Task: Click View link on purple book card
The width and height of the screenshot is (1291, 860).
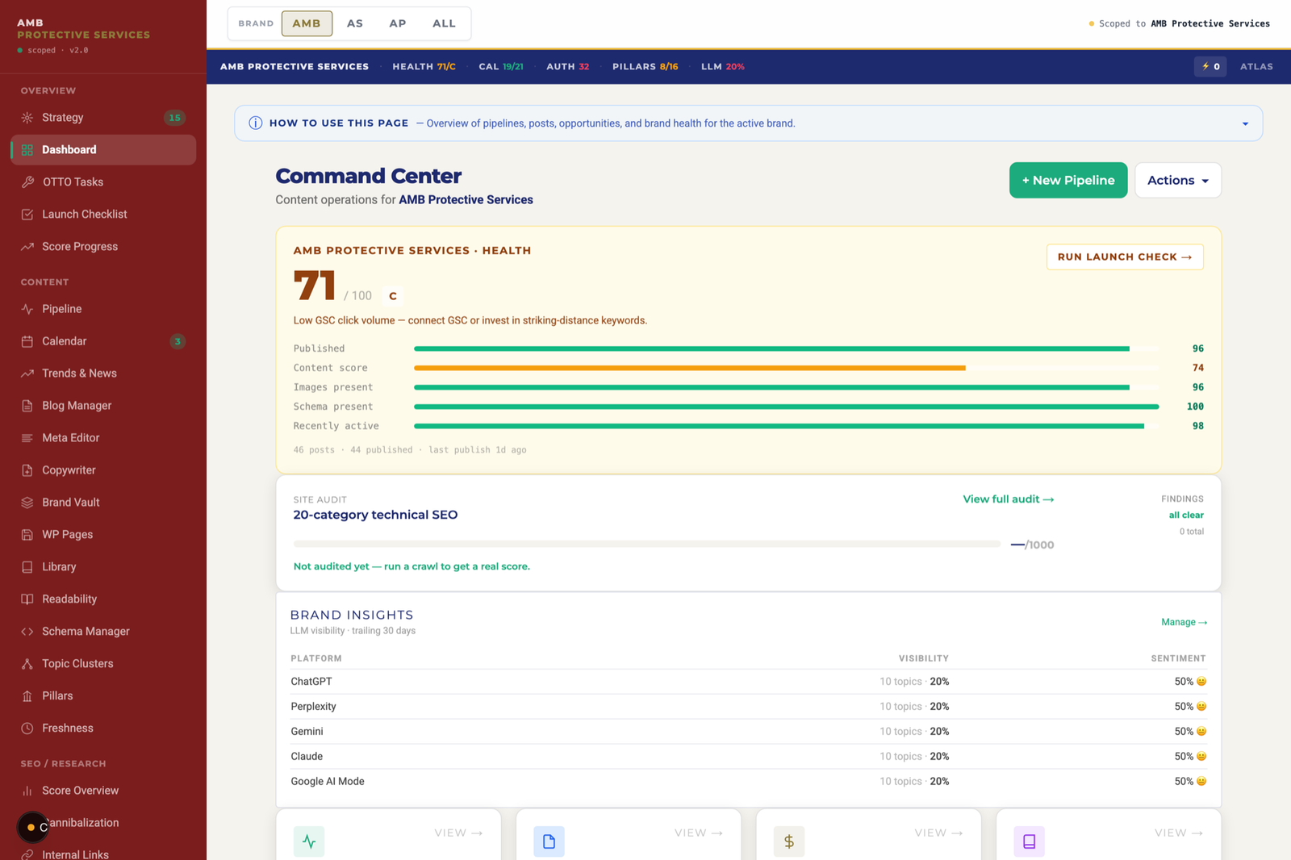Action: (x=1178, y=833)
